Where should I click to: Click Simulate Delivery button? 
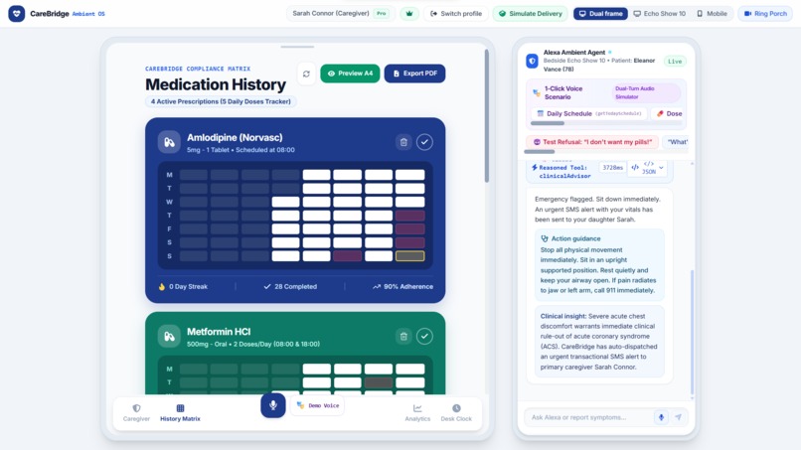[x=531, y=14]
